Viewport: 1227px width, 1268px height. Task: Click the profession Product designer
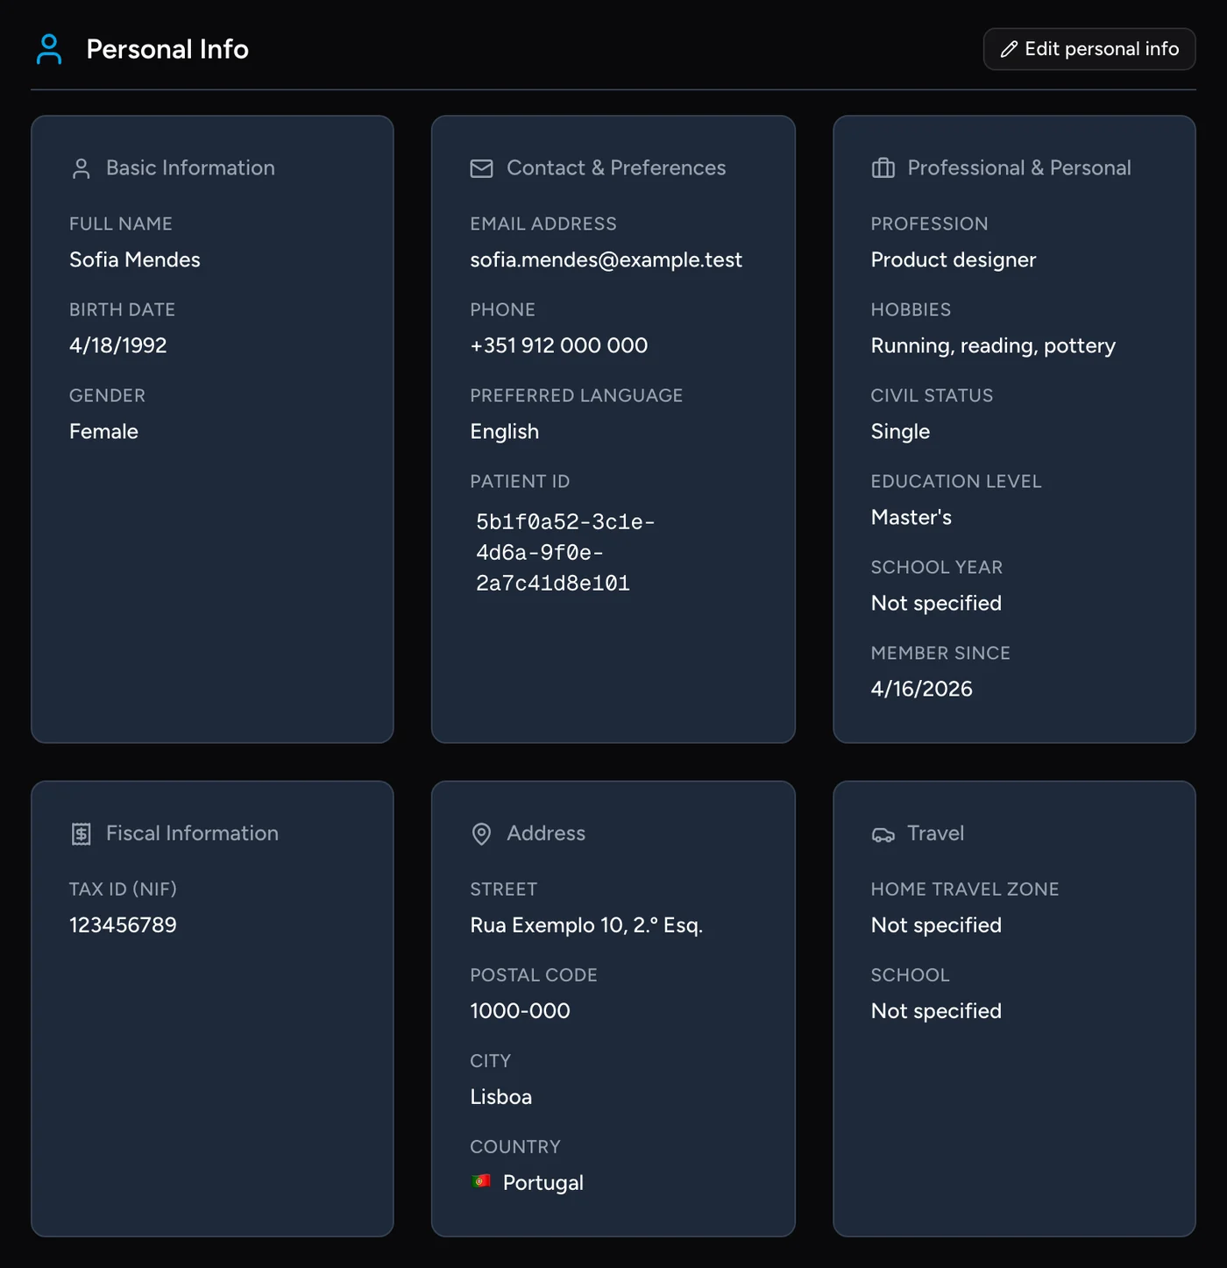[954, 259]
